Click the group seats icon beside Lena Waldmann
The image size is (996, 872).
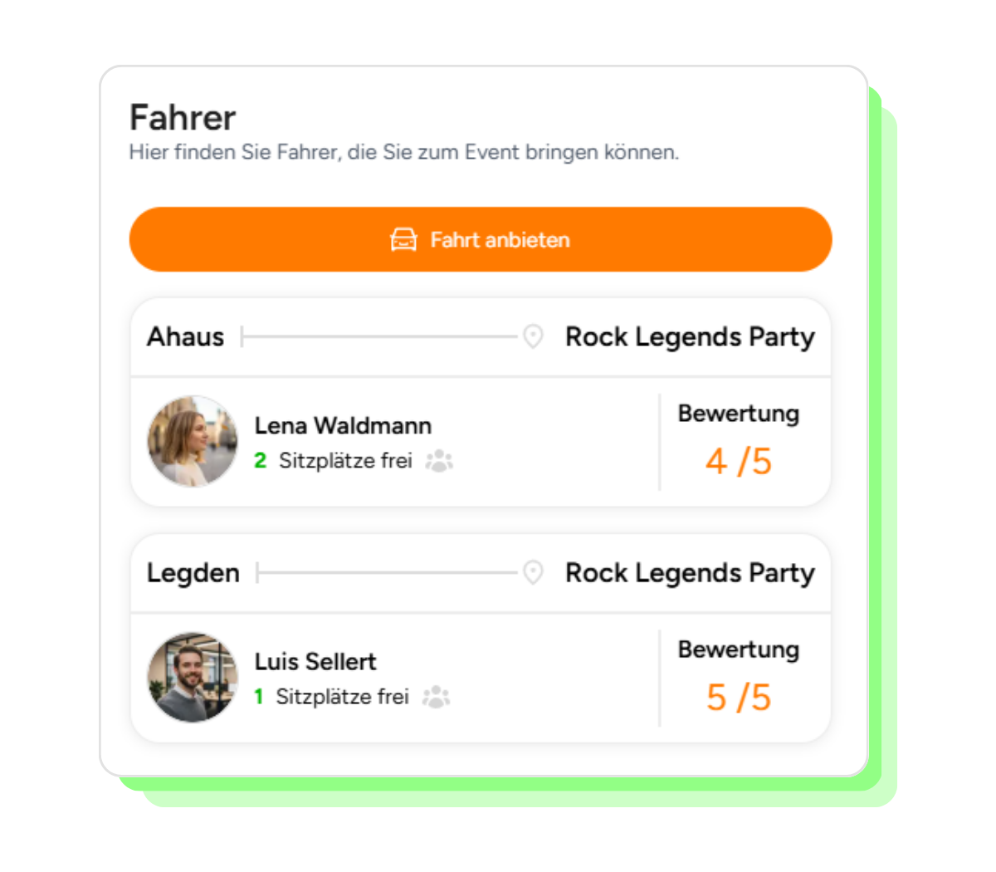(439, 461)
